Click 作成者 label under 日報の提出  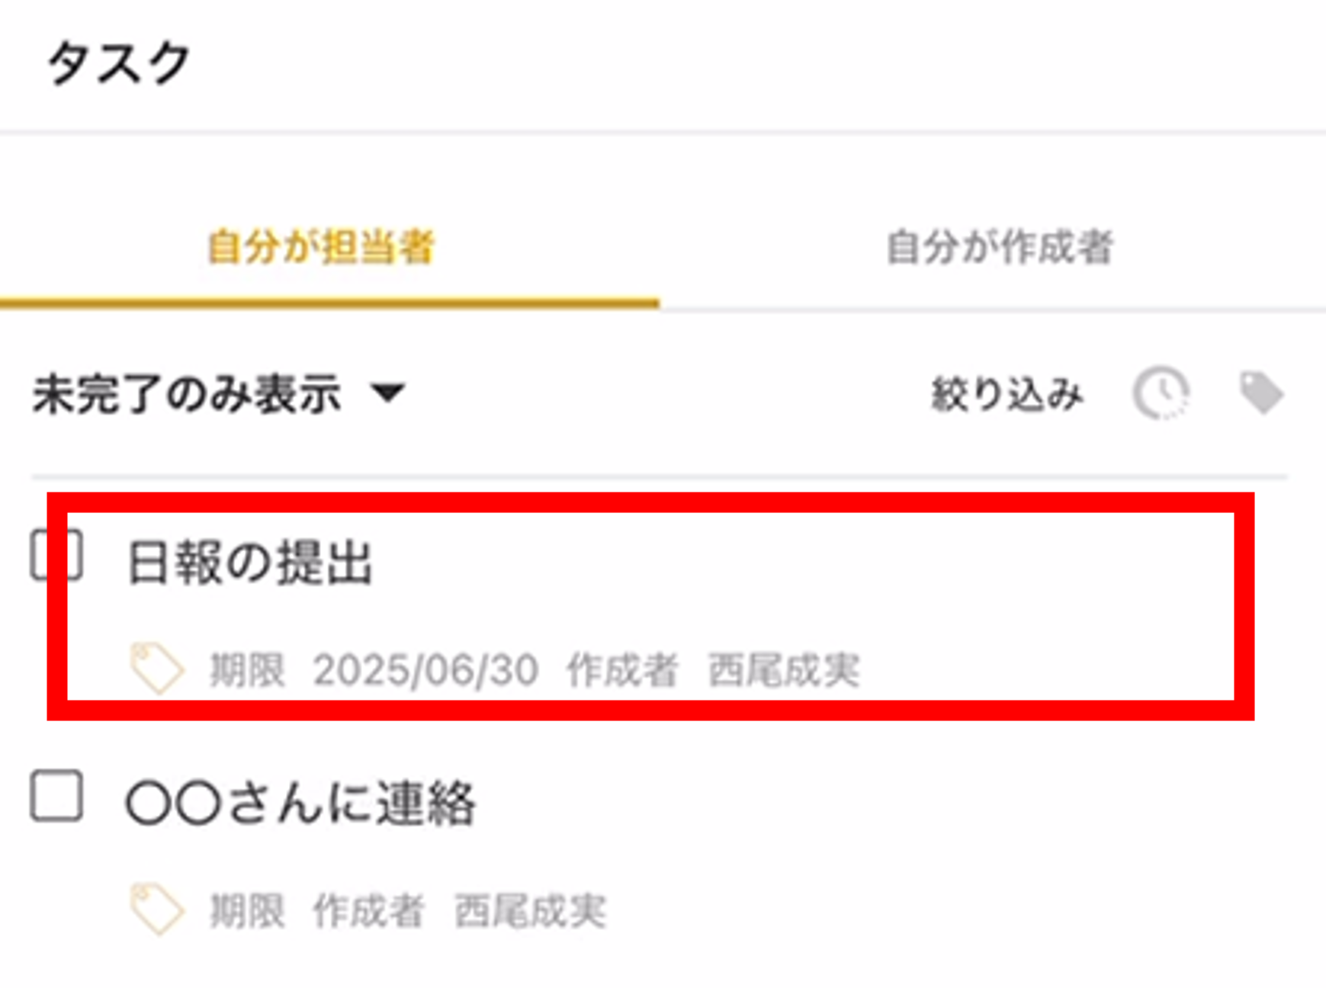pos(622,670)
